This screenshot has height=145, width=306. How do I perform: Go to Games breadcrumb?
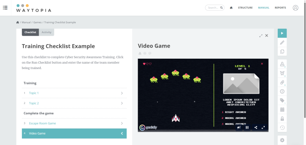coord(37,22)
